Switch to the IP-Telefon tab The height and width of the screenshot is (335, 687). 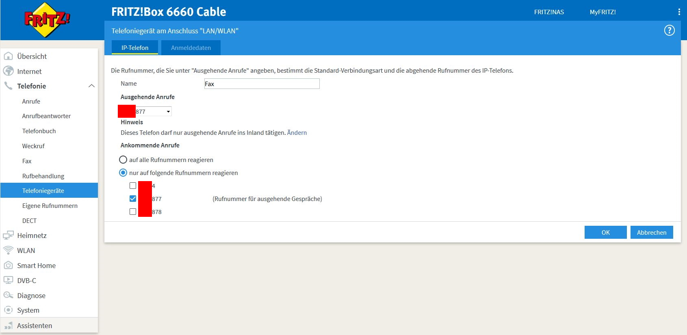[x=135, y=48]
